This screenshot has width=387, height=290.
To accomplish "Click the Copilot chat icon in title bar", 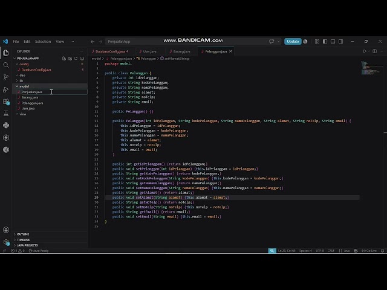I will click(272, 42).
